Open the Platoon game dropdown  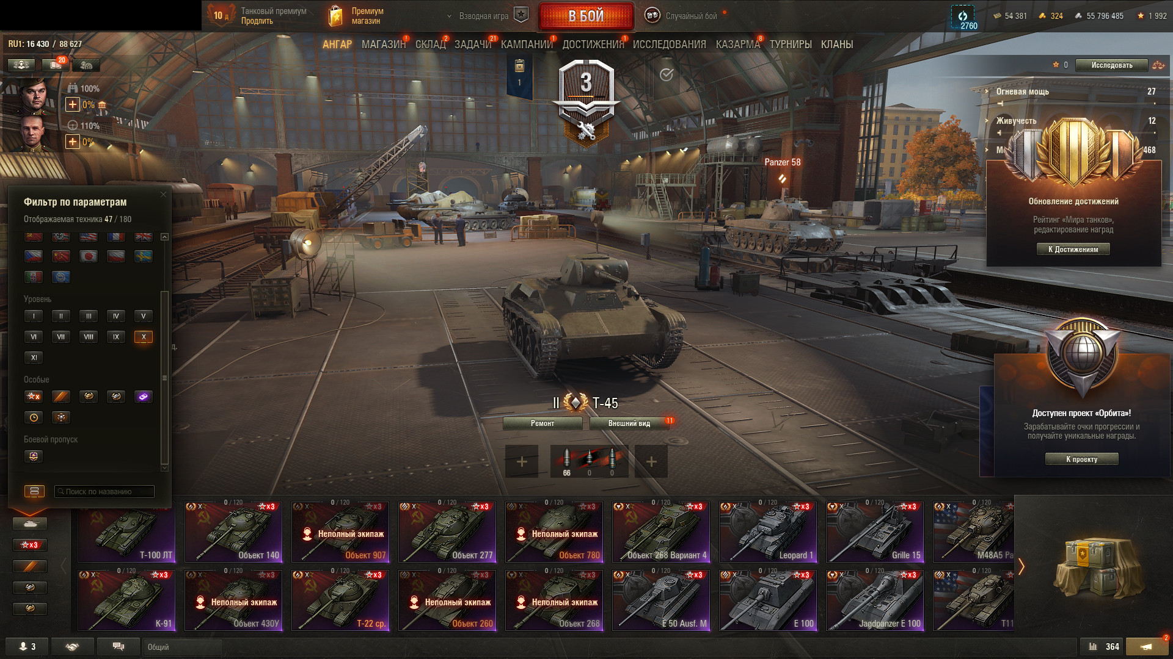[x=487, y=16]
